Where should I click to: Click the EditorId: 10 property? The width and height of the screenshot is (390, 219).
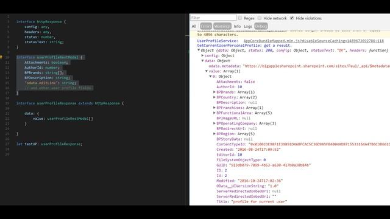tap(229, 155)
